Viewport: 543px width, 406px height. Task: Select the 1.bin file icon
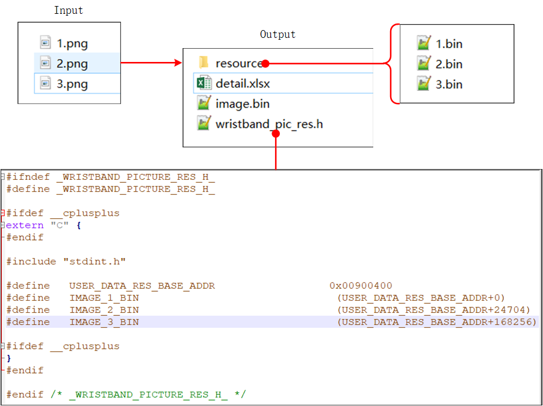coord(424,43)
